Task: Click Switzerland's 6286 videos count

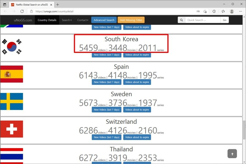Action: point(89,130)
